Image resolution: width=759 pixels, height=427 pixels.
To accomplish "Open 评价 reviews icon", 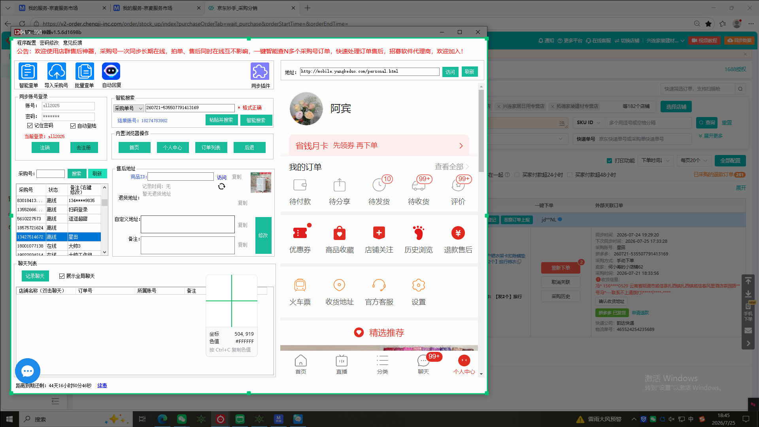I will point(458,185).
